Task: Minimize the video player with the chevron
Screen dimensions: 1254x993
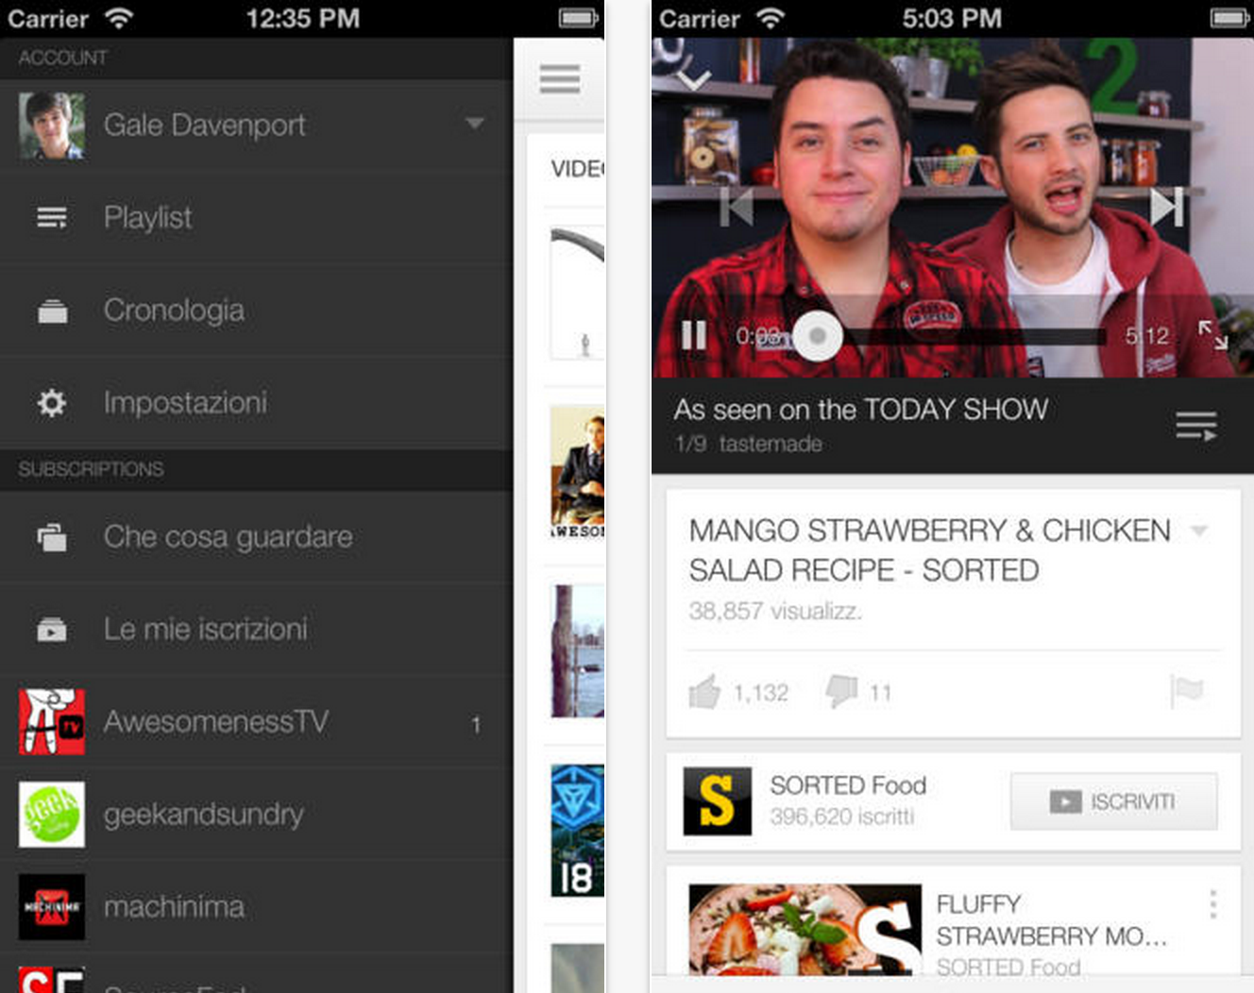Action: [694, 80]
